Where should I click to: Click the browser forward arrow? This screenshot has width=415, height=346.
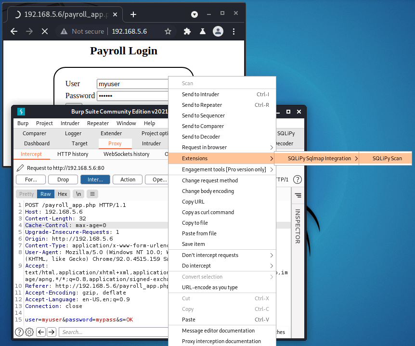pyautogui.click(x=29, y=31)
